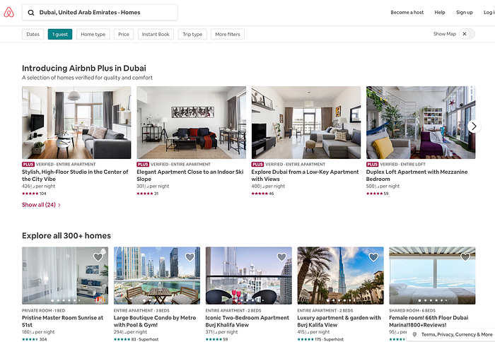
Task: Click Large Boutique Condo balcony photo
Action: click(157, 276)
